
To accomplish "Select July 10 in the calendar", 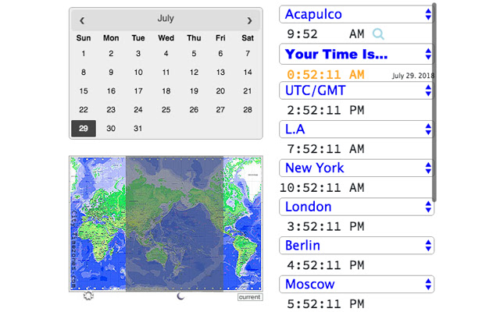I will [138, 73].
